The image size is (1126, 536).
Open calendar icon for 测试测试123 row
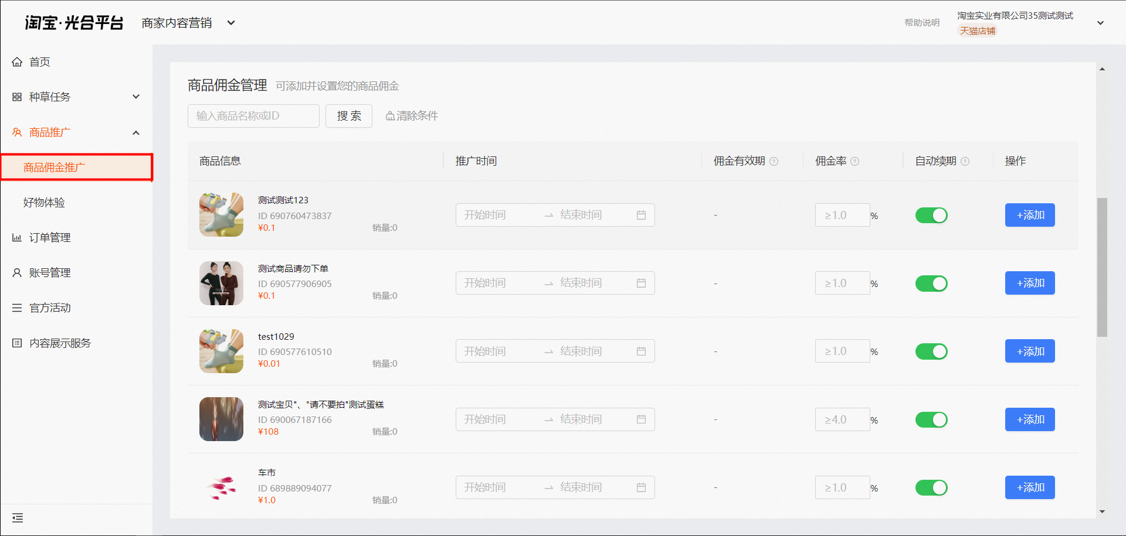click(642, 215)
